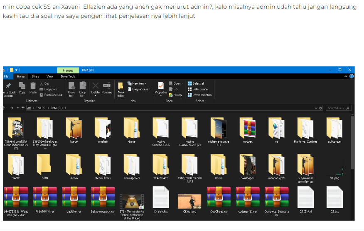Click Invert selection
This screenshot has width=364, height=231.
pos(199,95)
